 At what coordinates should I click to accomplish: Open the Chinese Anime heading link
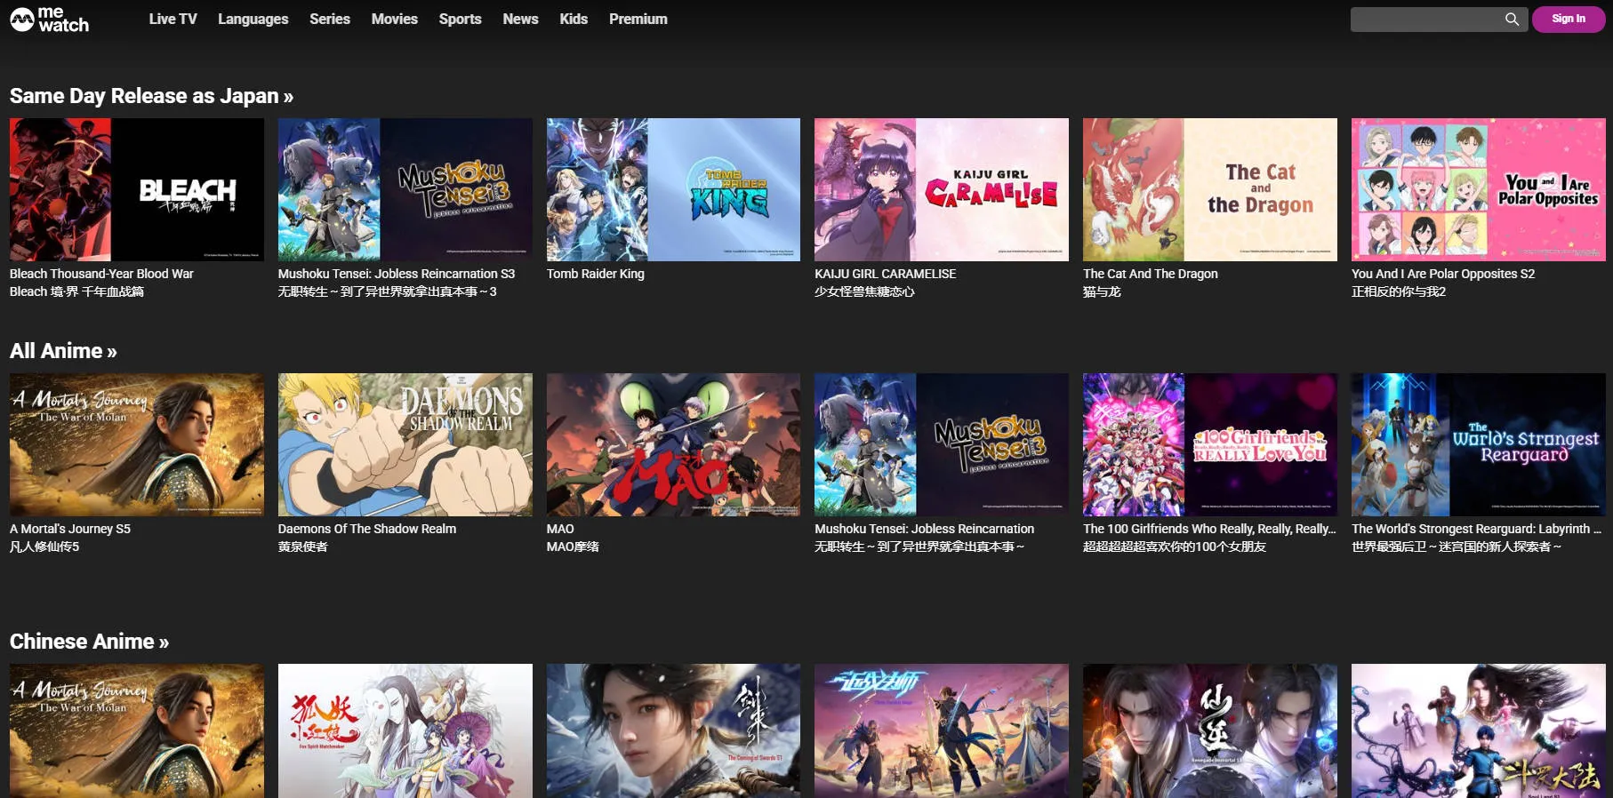pyautogui.click(x=89, y=642)
